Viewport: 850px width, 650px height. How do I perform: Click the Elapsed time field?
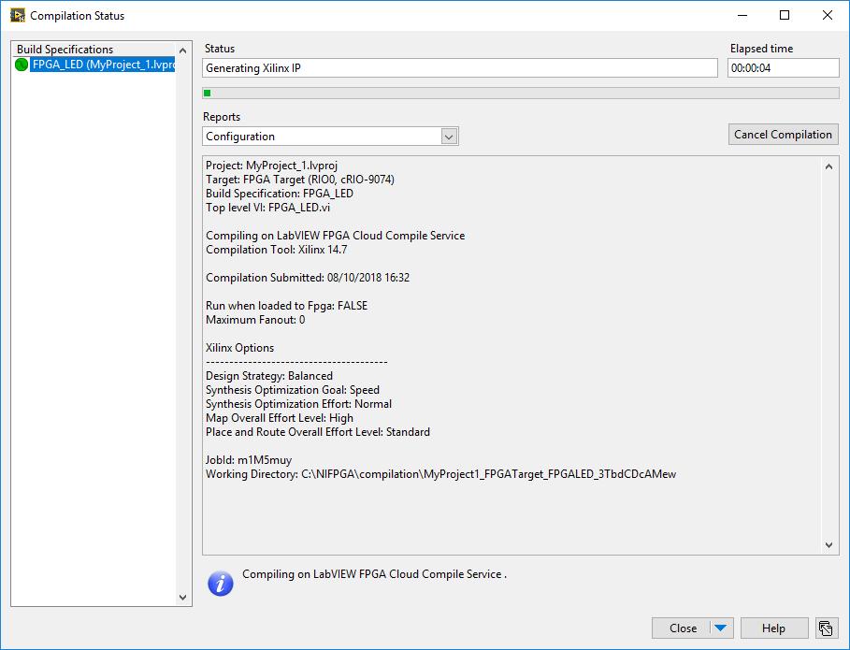pos(783,68)
